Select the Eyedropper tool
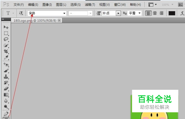The height and width of the screenshot is (119, 185). coord(6,57)
